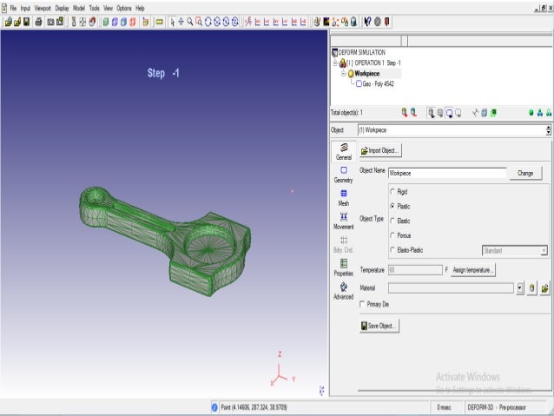Switch to the Movement tab
The height and width of the screenshot is (416, 554).
pyautogui.click(x=343, y=221)
